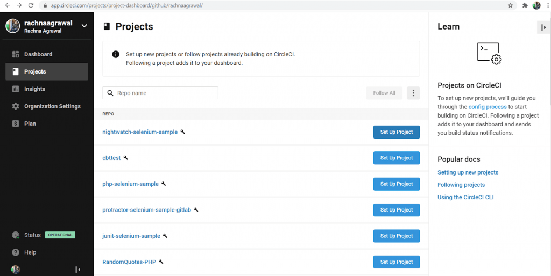This screenshot has height=276, width=551.
Task: Open the Following projects doc
Action: (x=461, y=185)
